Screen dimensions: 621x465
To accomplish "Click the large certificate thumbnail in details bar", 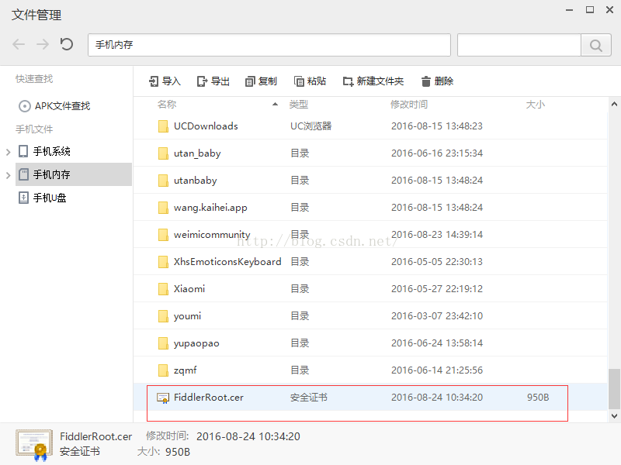I will coord(34,445).
